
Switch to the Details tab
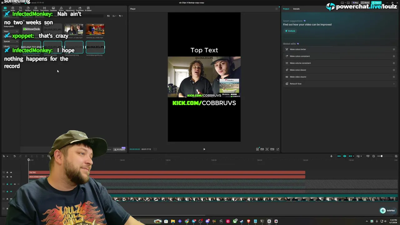[x=296, y=9]
